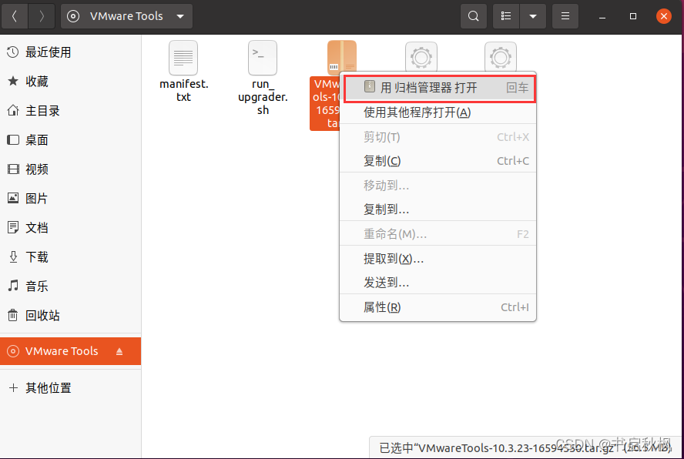This screenshot has width=684, height=459.
Task: Select VMware Tools in the sidebar
Action: (x=70, y=351)
